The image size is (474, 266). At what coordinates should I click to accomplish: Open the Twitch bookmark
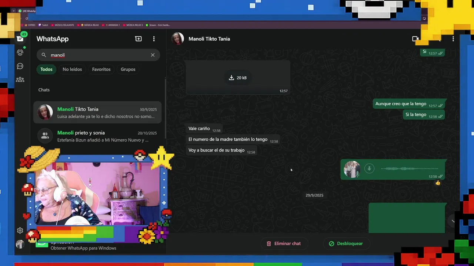pos(43,25)
